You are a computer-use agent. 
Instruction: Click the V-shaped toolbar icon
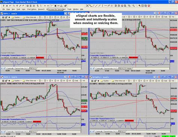point(17,6)
